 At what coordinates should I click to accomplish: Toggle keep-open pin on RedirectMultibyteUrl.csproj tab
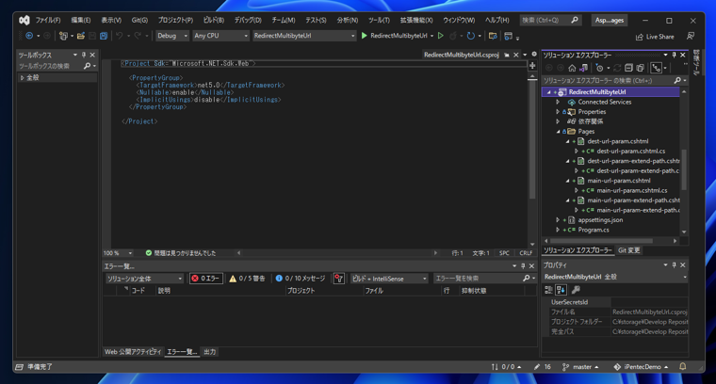pos(507,55)
